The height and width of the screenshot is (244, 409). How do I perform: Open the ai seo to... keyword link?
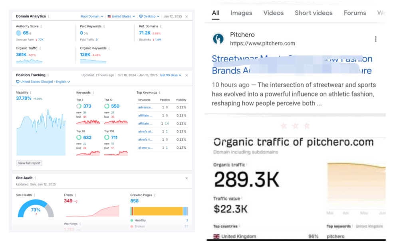click(145, 148)
